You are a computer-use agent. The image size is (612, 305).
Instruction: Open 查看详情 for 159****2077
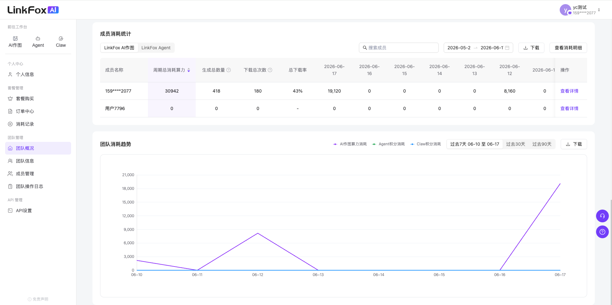coord(569,91)
